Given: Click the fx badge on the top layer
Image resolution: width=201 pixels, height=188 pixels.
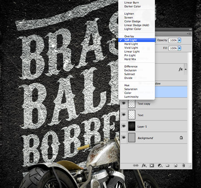Looking at the screenshot, I should (x=180, y=69).
